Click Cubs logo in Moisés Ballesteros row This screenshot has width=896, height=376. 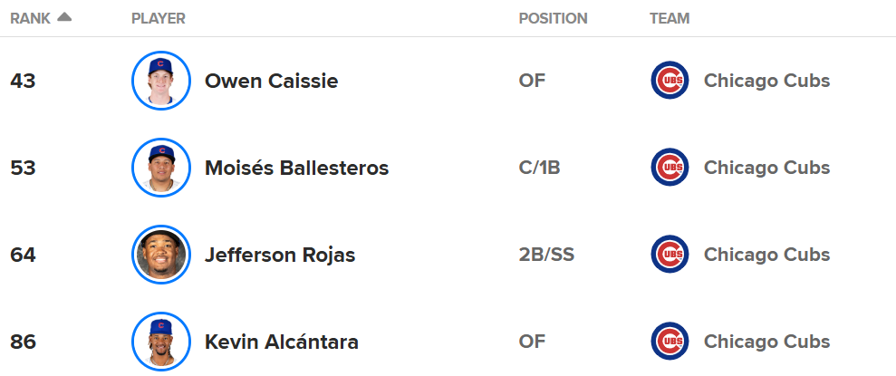[x=670, y=168]
